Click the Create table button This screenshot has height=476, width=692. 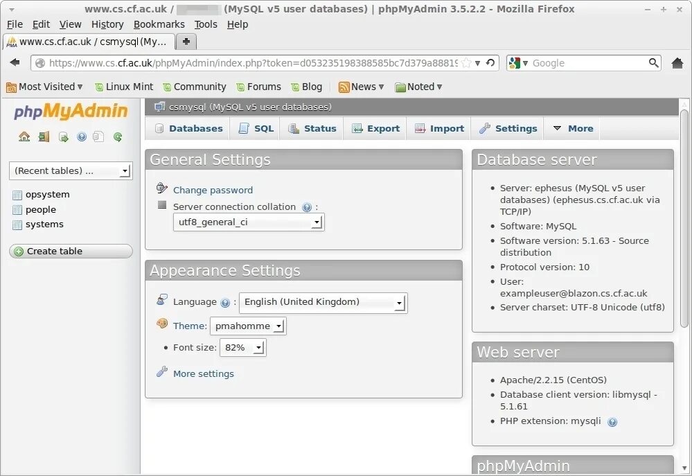coord(71,252)
